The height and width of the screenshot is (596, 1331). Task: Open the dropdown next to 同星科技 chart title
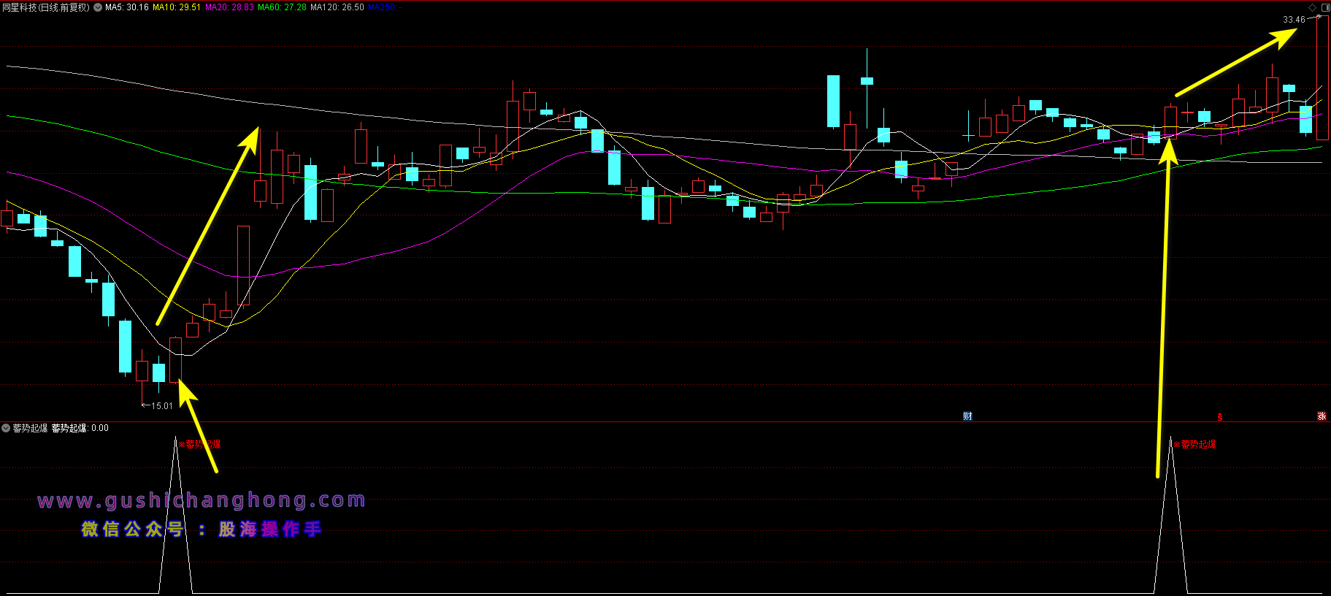click(x=98, y=7)
